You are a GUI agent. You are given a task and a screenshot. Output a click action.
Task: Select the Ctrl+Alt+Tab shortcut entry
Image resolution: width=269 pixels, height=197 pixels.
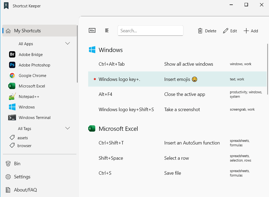coord(157,64)
